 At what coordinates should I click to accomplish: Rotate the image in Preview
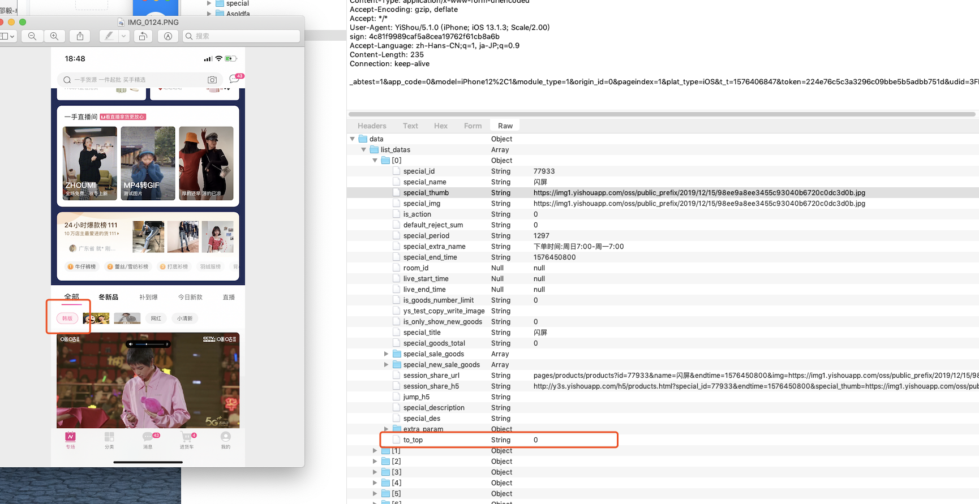pyautogui.click(x=143, y=36)
